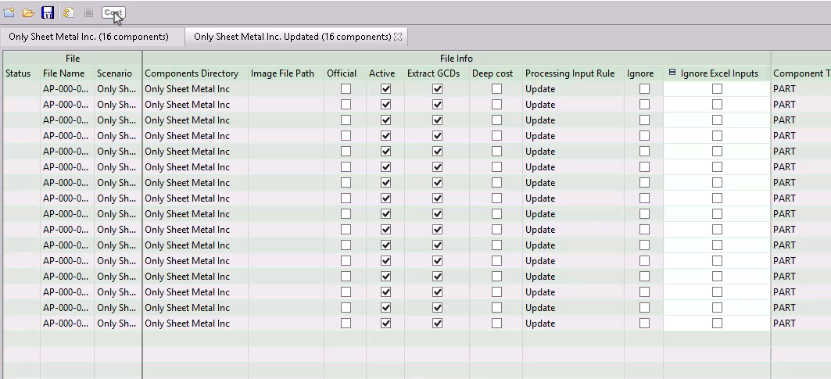This screenshot has height=379, width=831.
Task: Enable Deep cost in first row
Action: click(496, 89)
